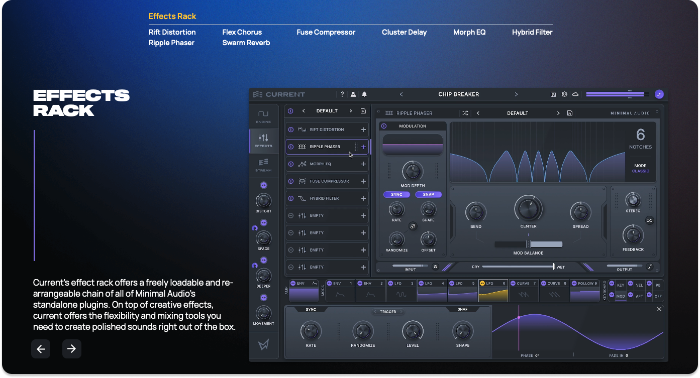The height and width of the screenshot is (378, 700).
Task: Click the Minimal Audio logo at sidebar bottom
Action: [263, 345]
